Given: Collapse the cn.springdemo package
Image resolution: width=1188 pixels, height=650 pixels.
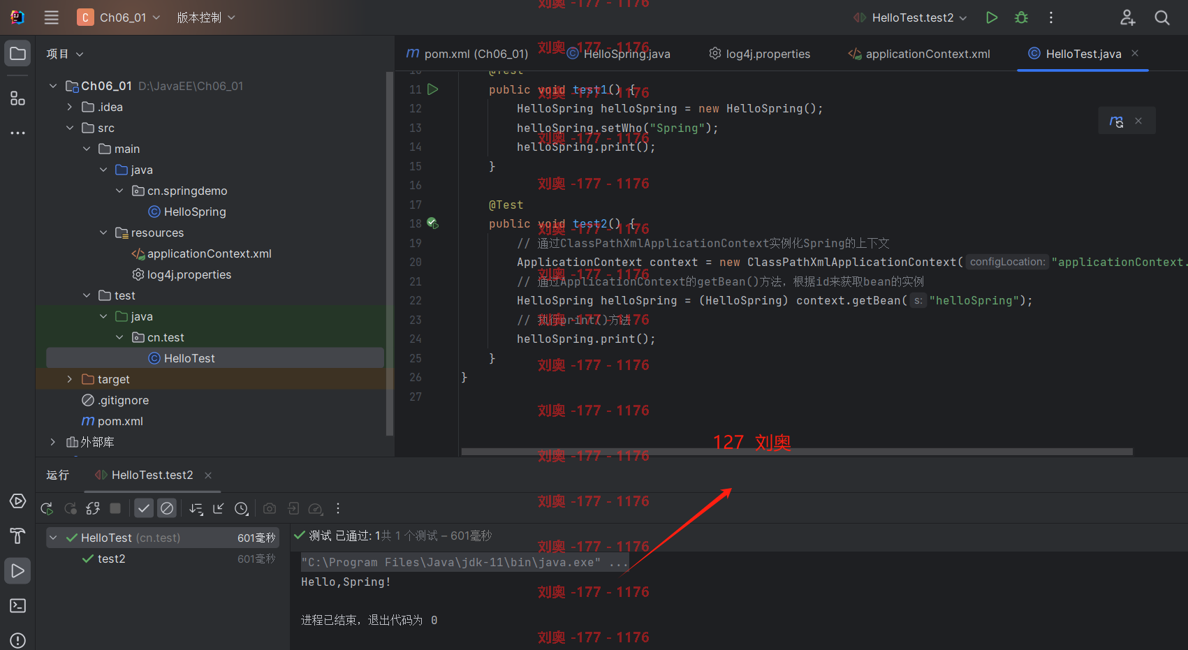Looking at the screenshot, I should coord(119,191).
